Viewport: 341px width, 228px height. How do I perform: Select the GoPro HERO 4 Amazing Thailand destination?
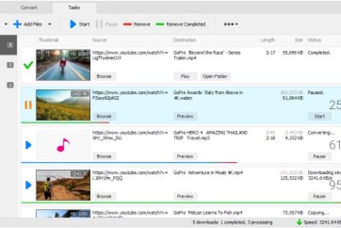coord(210,135)
